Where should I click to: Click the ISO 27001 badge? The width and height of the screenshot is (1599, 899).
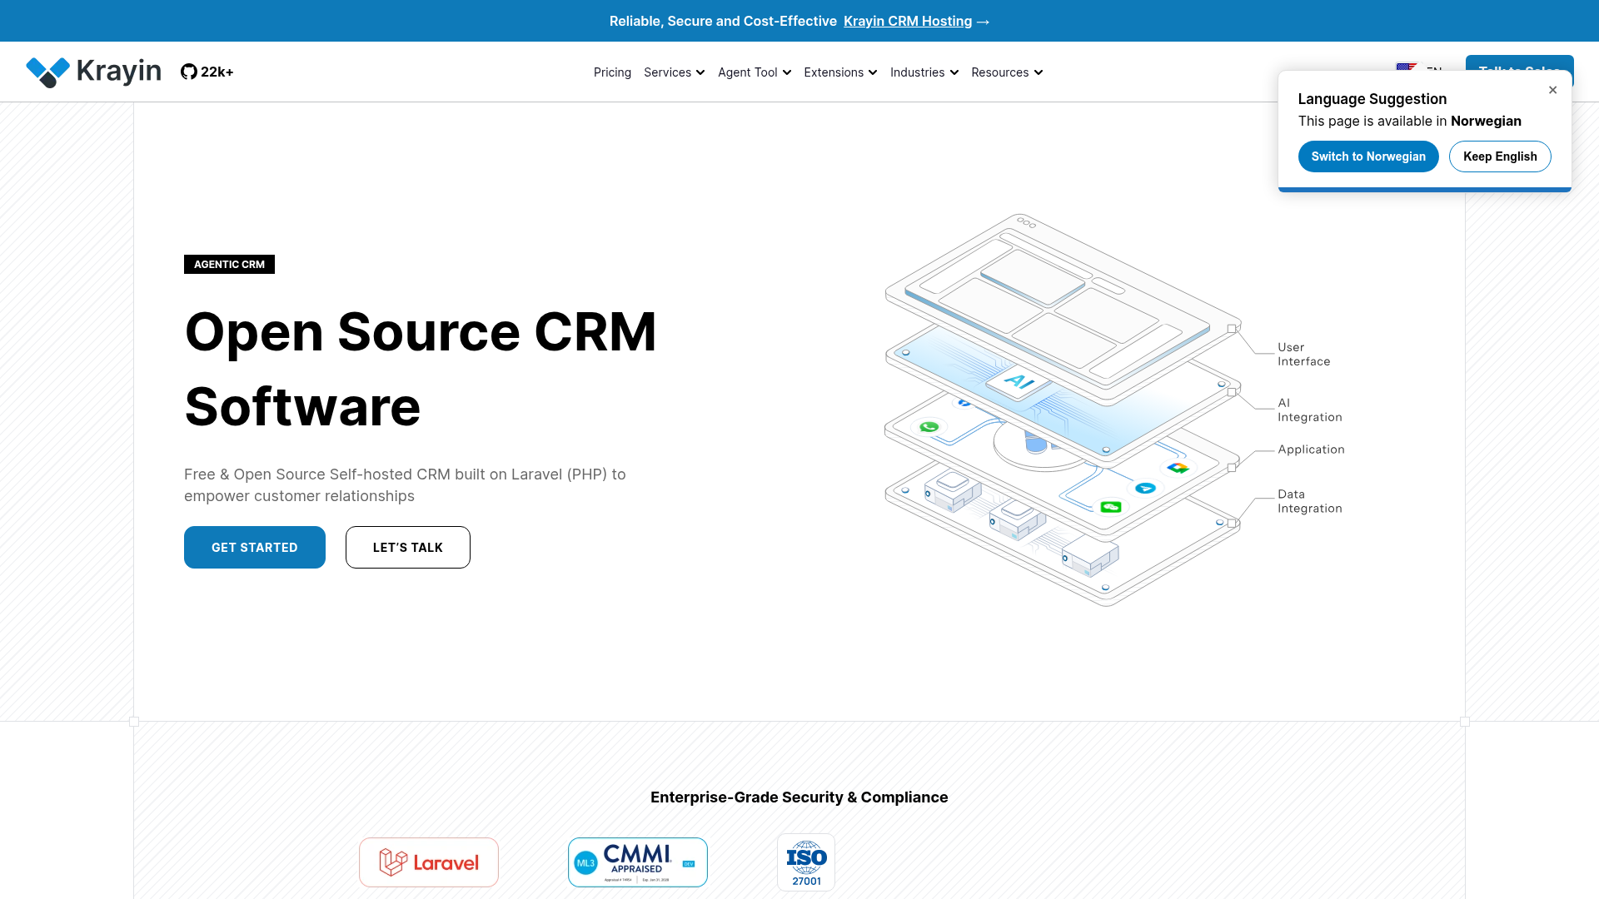[806, 862]
